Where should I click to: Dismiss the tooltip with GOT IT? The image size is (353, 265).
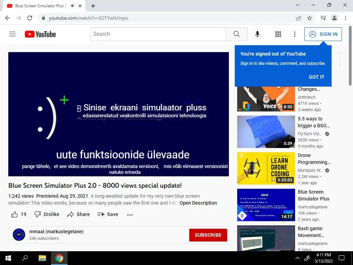click(x=316, y=77)
